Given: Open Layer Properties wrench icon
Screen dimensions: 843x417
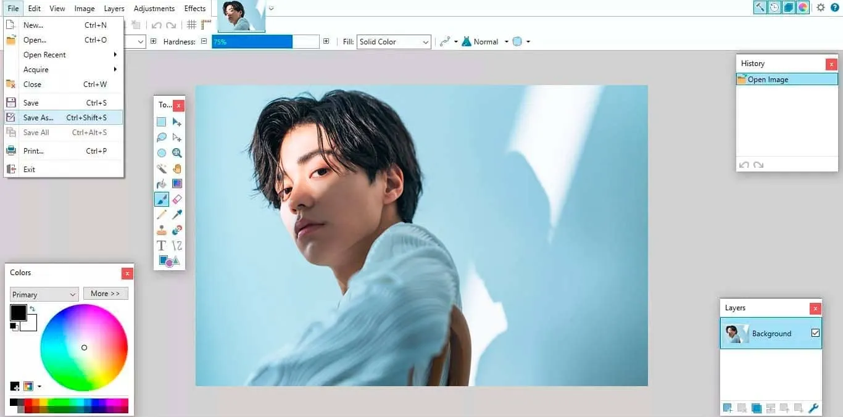Looking at the screenshot, I should 813,408.
